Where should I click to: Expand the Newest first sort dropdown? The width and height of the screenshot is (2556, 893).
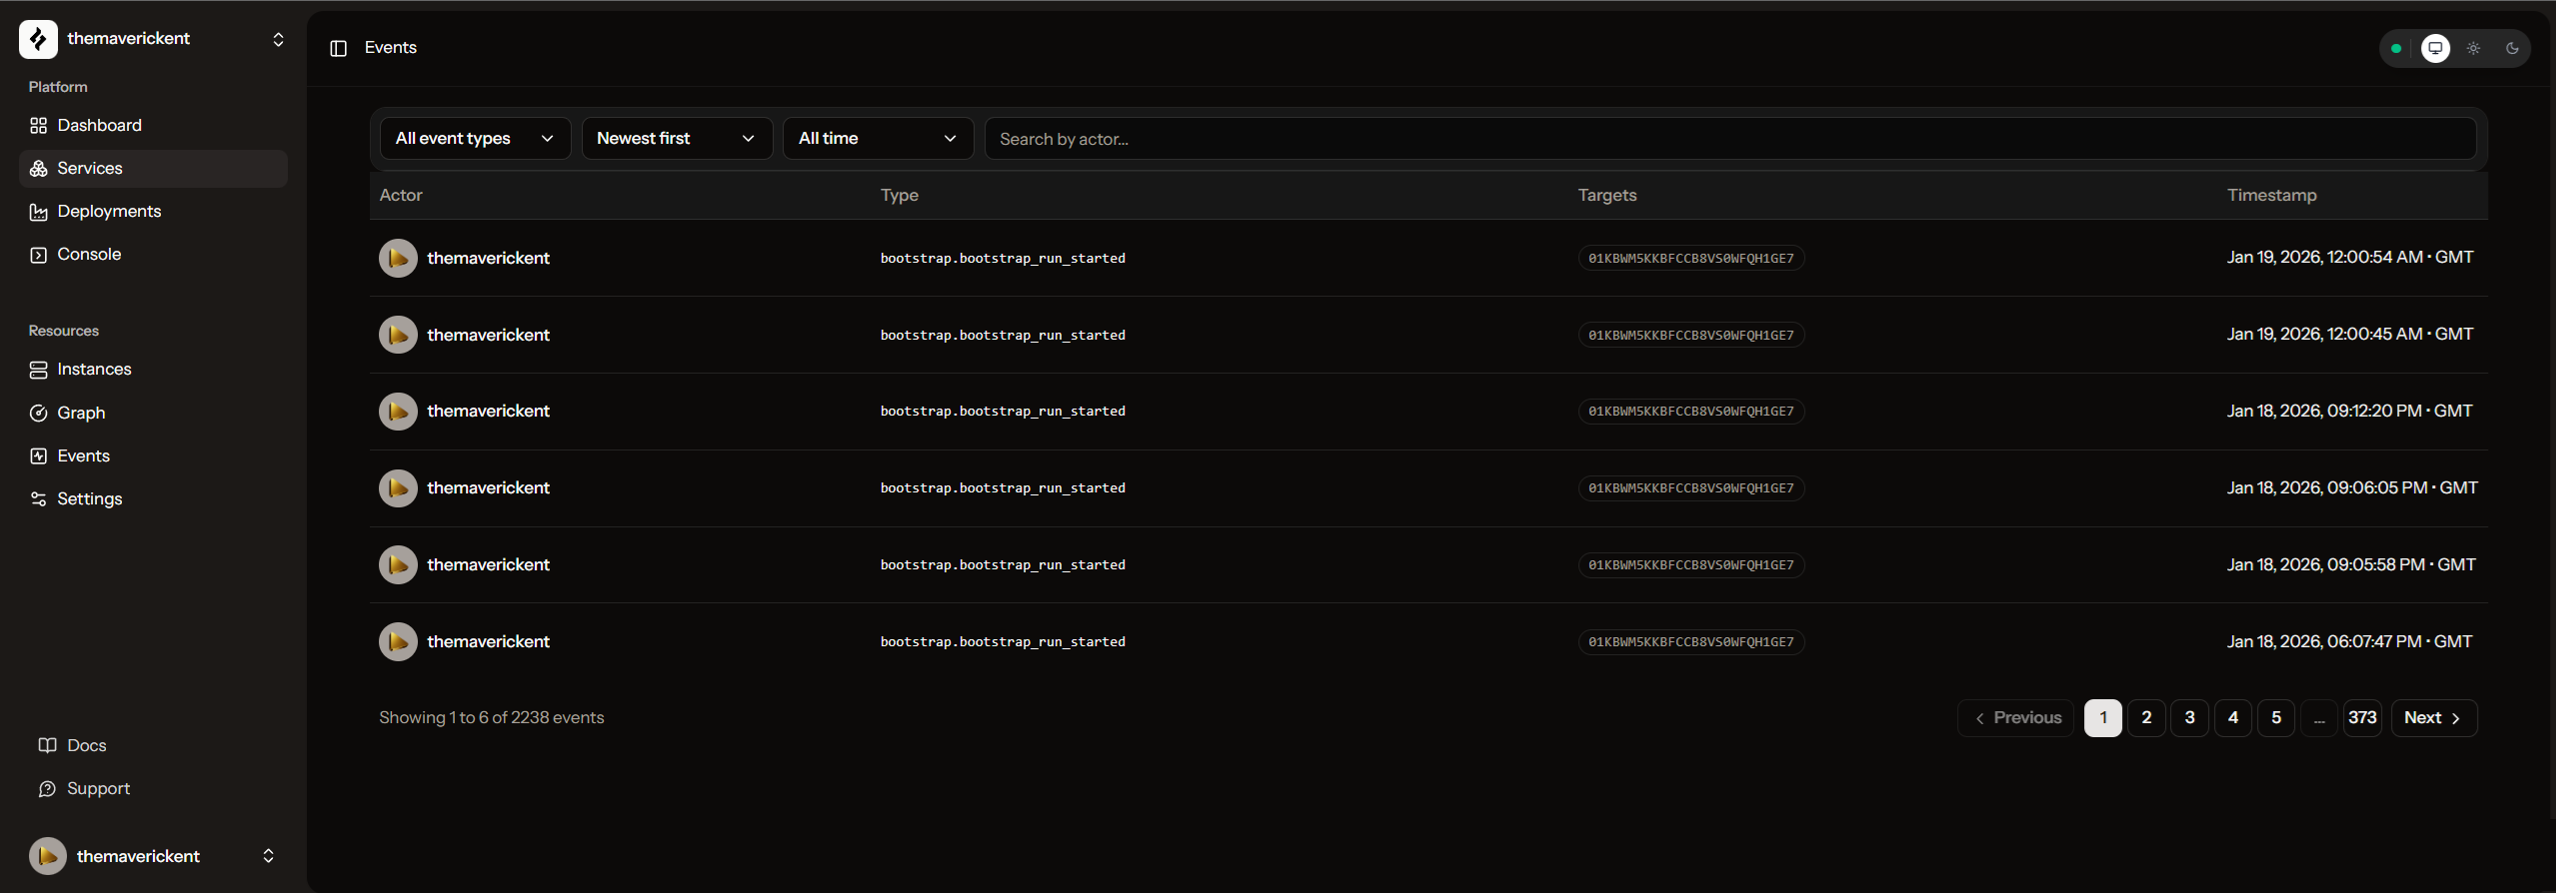(676, 138)
